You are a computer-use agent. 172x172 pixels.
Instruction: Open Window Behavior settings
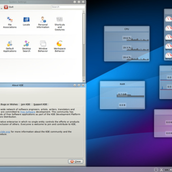point(43,46)
